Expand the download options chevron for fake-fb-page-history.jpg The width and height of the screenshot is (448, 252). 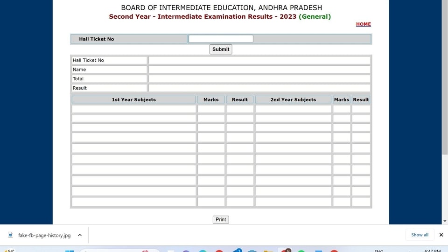(80, 235)
